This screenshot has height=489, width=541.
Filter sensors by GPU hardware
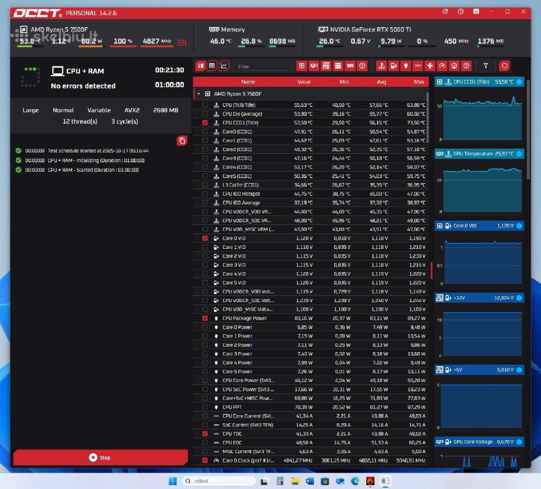click(314, 66)
